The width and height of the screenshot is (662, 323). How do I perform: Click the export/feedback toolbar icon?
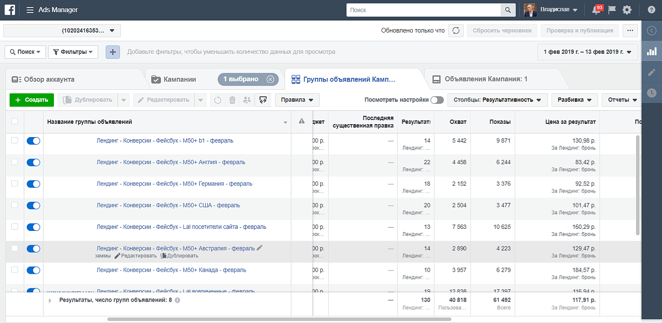coord(263,100)
